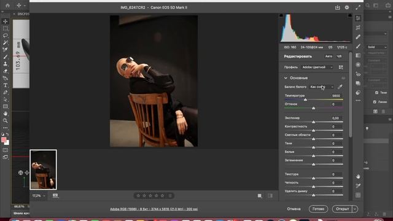Click the Температура slider handle
The image size is (393, 221).
(305, 99)
